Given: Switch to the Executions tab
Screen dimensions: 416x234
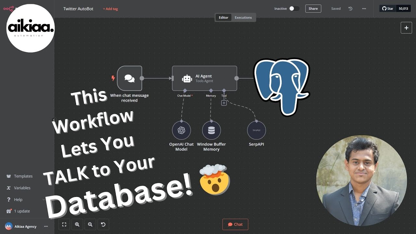Looking at the screenshot, I should tap(243, 18).
